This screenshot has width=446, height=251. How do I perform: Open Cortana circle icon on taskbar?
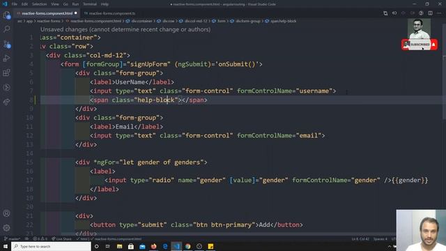[96, 246]
